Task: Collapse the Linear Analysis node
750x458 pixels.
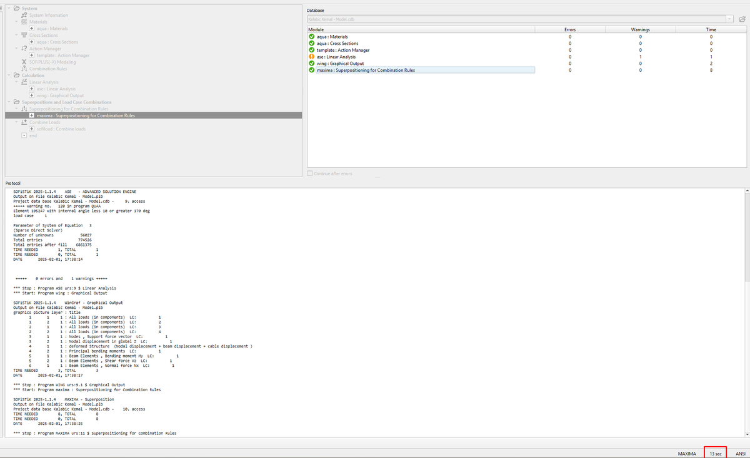Action: coord(16,82)
